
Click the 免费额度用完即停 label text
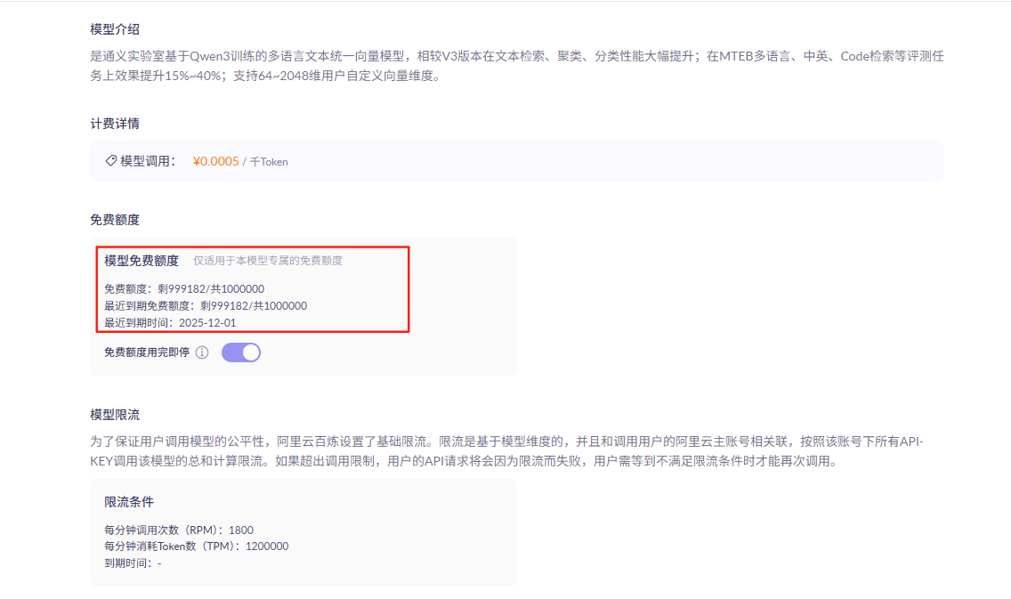[x=147, y=352]
